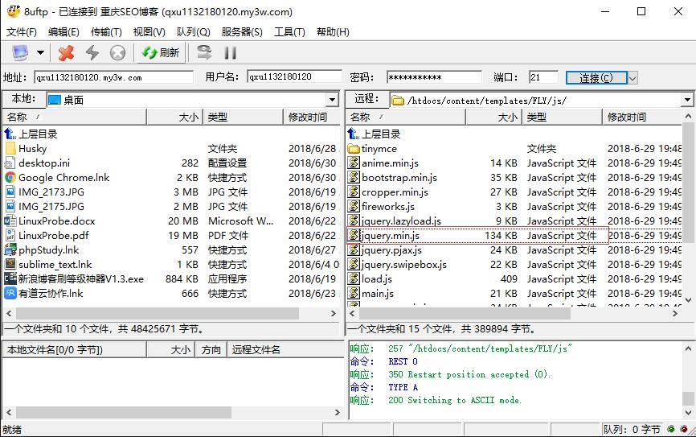
Task: Select sublime_text.lnk shortcut
Action: tap(48, 265)
